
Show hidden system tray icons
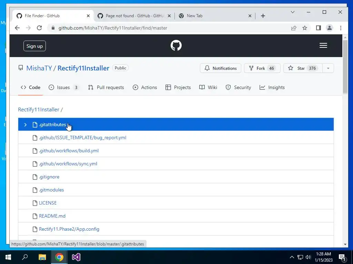click(x=292, y=257)
